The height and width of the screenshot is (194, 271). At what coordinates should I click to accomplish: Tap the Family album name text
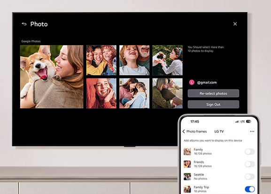pyautogui.click(x=198, y=149)
